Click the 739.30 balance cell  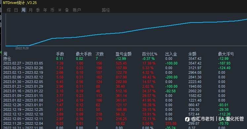(x=194, y=109)
